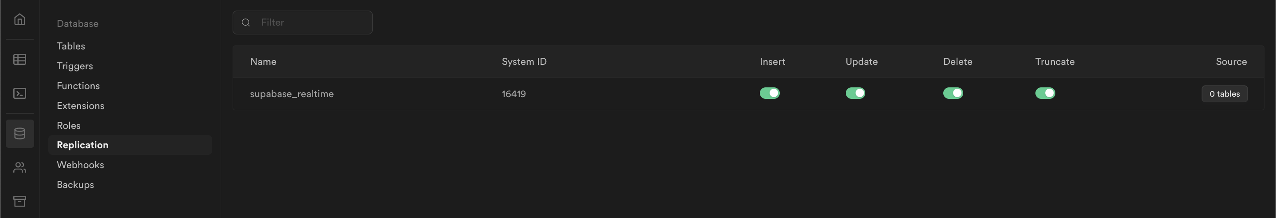1276x218 pixels.
Task: Go to Triggers section
Action: point(75,66)
